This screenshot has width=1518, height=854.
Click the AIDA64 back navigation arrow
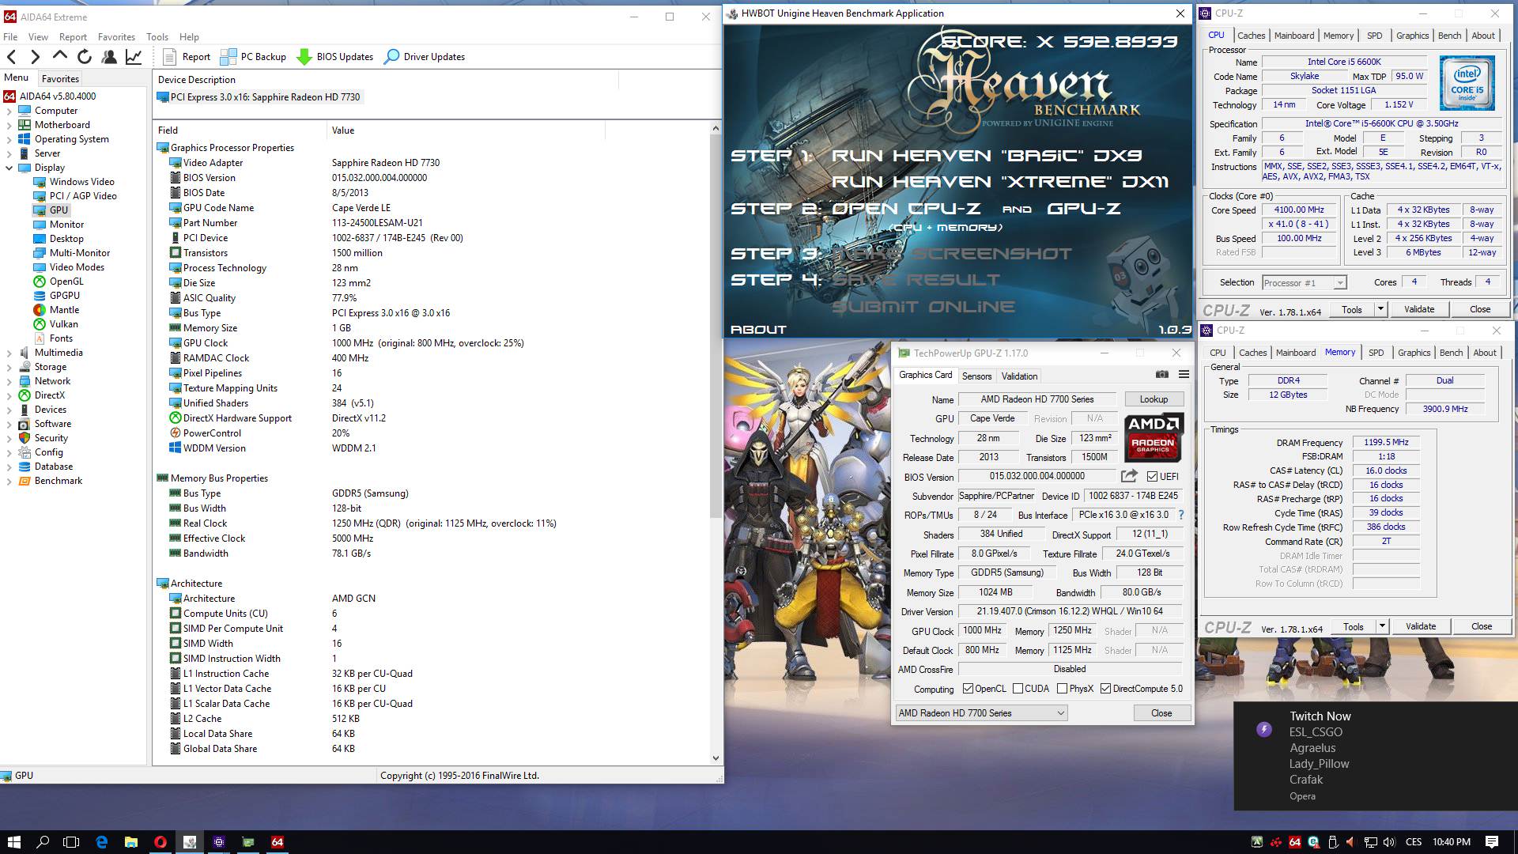(x=12, y=56)
